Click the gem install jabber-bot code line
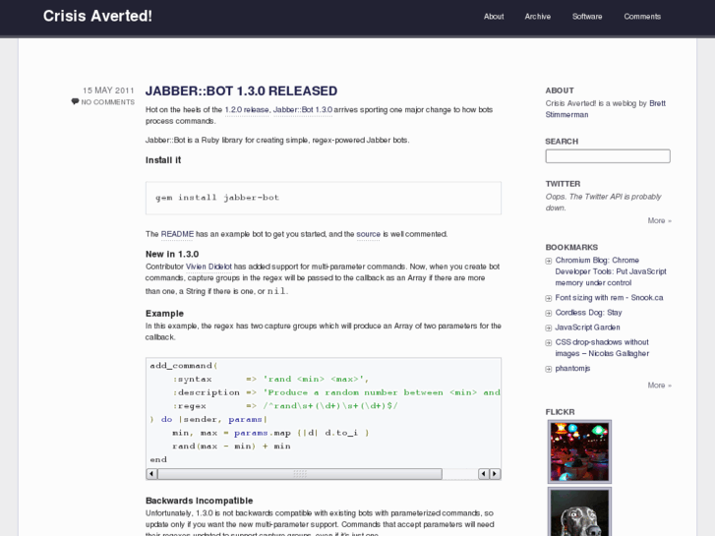Screen dimensions: 715x536 [x=217, y=198]
